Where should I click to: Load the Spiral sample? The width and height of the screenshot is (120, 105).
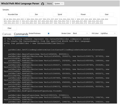60,14
